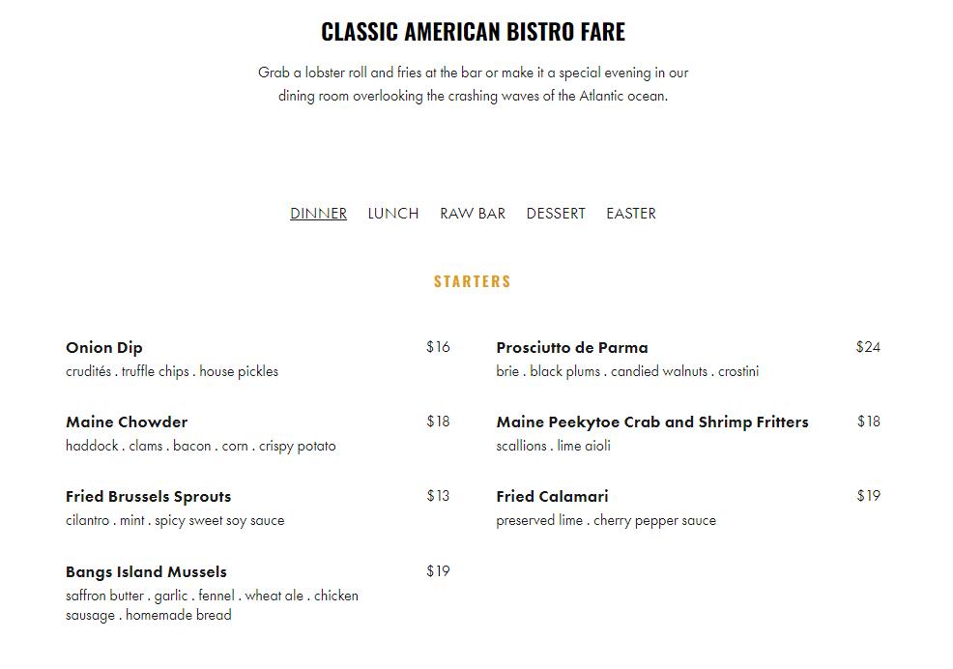953x669 pixels.
Task: Click the Onion Dip item title
Action: click(x=104, y=348)
